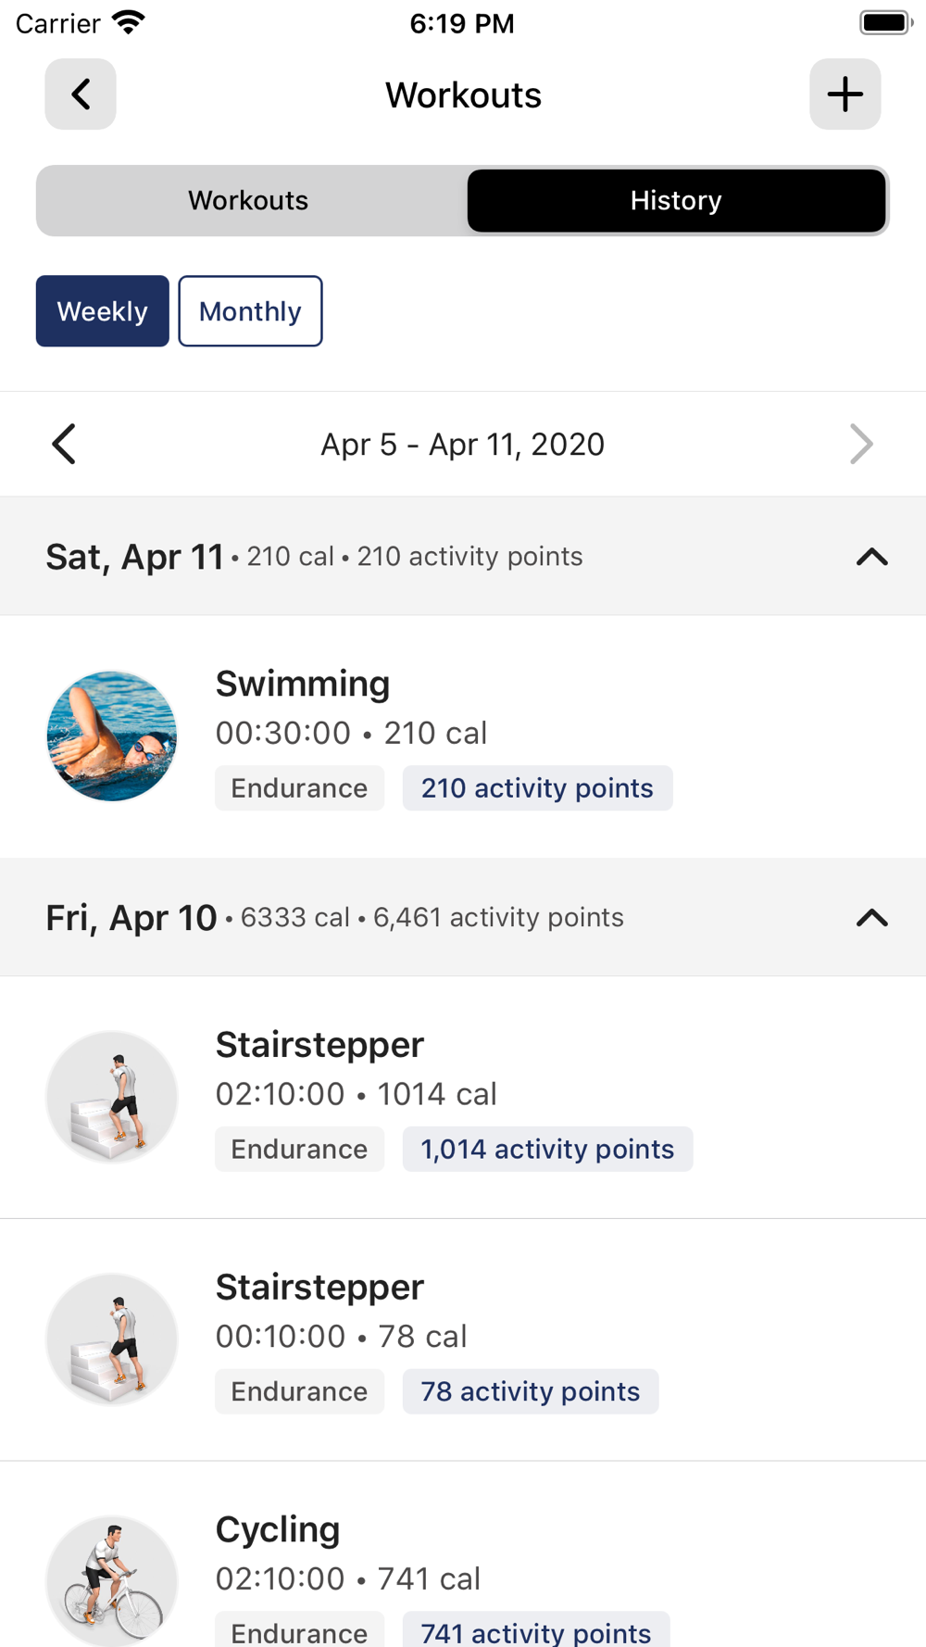This screenshot has height=1647, width=926.
Task: Tap the 1,014 activity points badge
Action: pos(547,1150)
